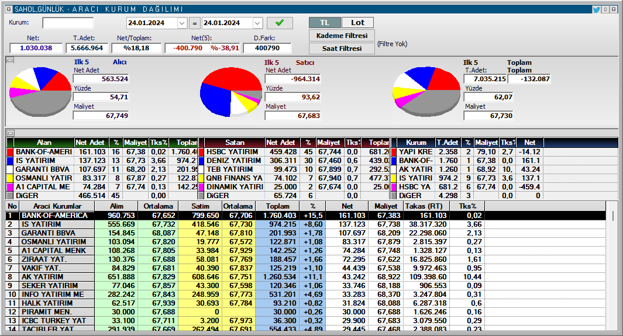This screenshot has width=623, height=336.
Task: Click magenta swatch beside DINAMIK YATIRI
Action: (201, 187)
